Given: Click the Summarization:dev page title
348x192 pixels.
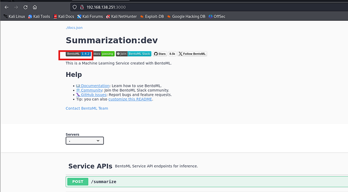Looking at the screenshot, I should coord(112,40).
